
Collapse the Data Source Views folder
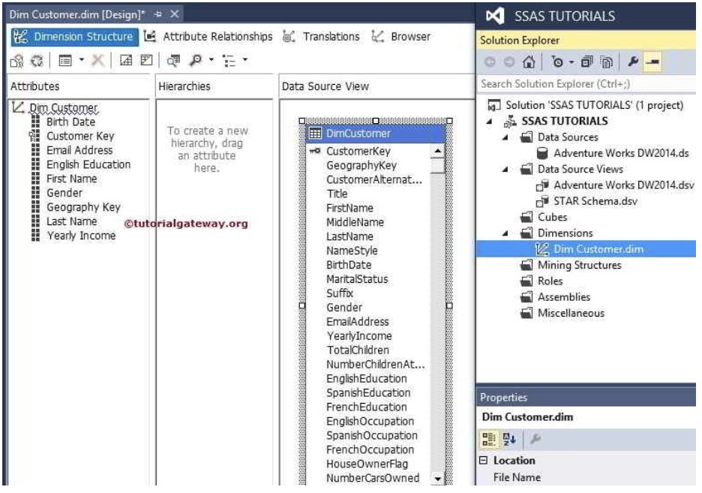(x=505, y=170)
